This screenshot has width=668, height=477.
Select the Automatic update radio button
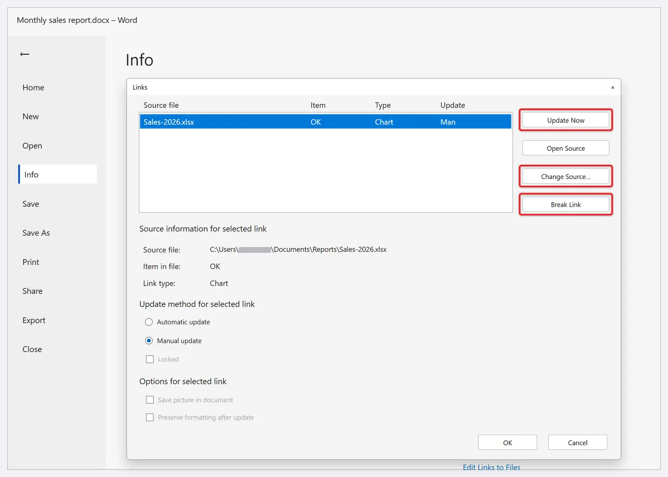click(x=149, y=322)
